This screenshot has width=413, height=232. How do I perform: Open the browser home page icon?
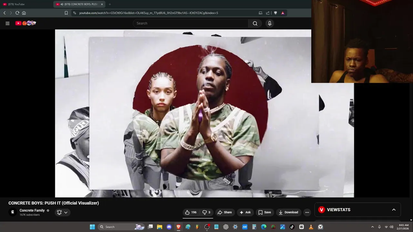[24, 13]
